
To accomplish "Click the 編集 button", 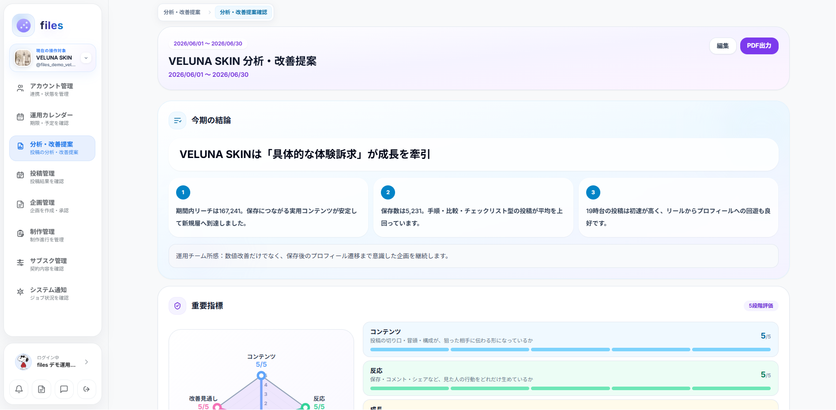I will coord(723,46).
